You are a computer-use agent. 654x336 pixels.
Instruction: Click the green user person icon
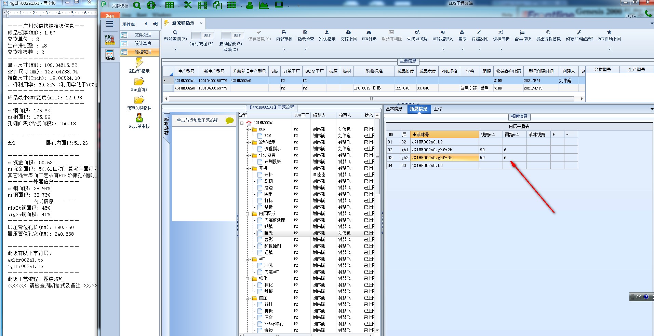(250, 5)
